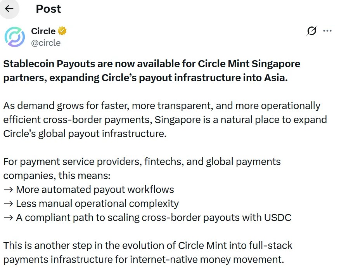
Task: Select the Grok icon next to the more menu
Action: [311, 31]
